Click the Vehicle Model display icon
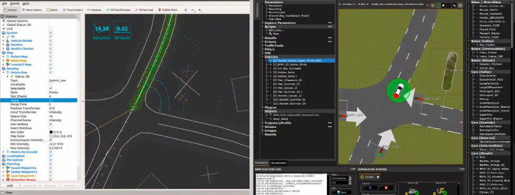The width and height of the screenshot is (515, 195). click(x=8, y=41)
